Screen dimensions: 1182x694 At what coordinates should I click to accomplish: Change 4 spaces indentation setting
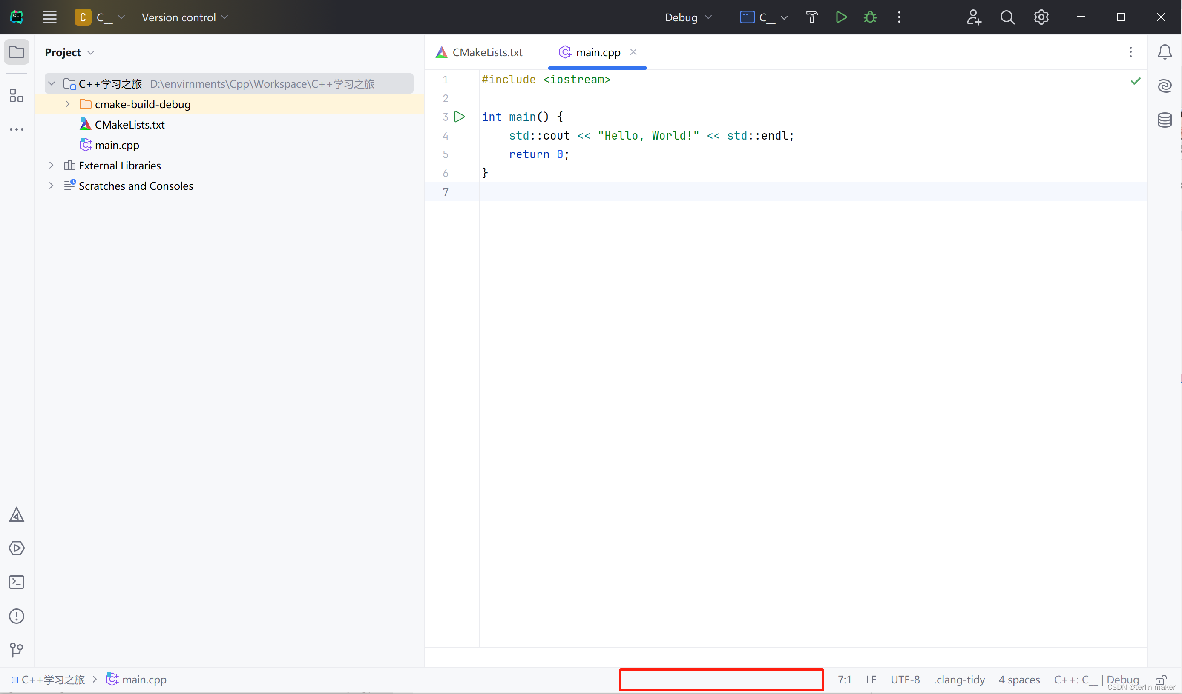pyautogui.click(x=1019, y=680)
